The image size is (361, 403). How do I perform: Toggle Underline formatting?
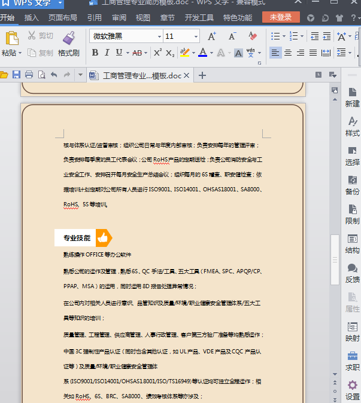(x=119, y=53)
